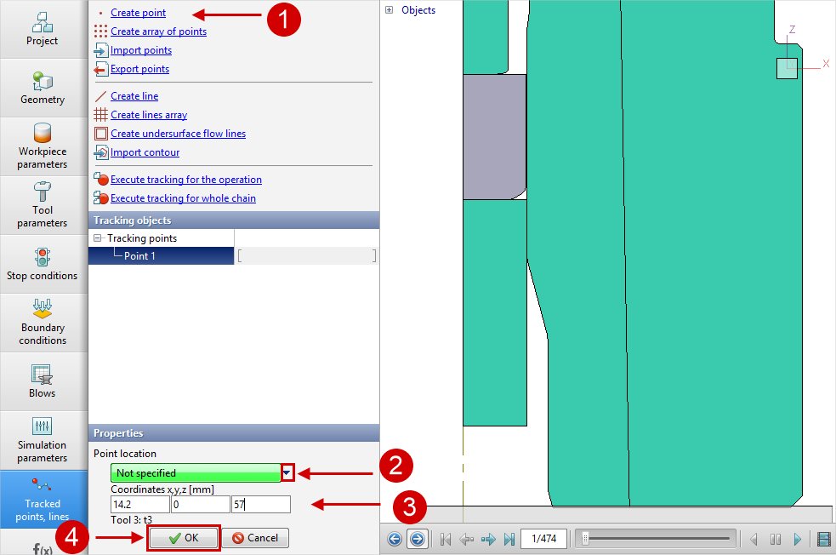Open Tool parameters panel

coord(43,204)
